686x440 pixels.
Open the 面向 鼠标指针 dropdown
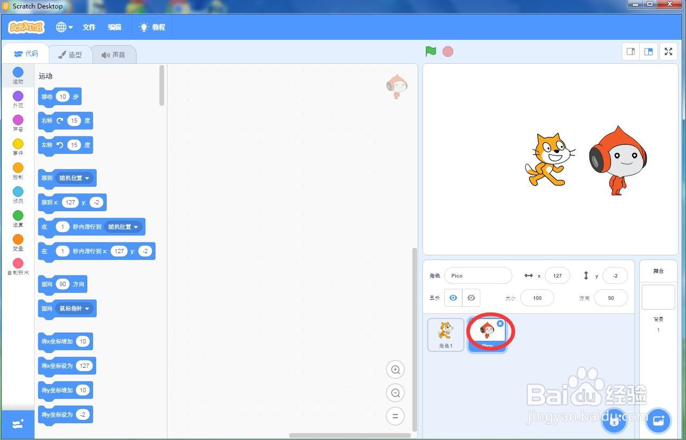click(75, 308)
